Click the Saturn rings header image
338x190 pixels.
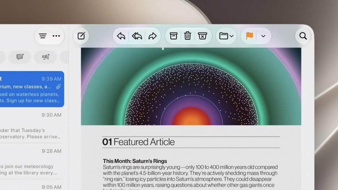(191, 87)
